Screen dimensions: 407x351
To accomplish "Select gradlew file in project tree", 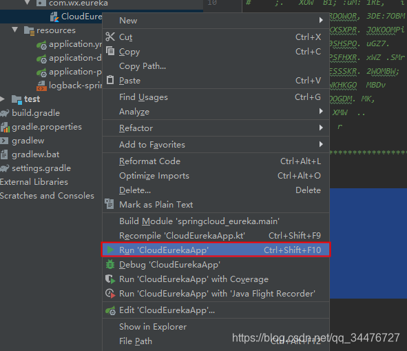I will [x=28, y=141].
